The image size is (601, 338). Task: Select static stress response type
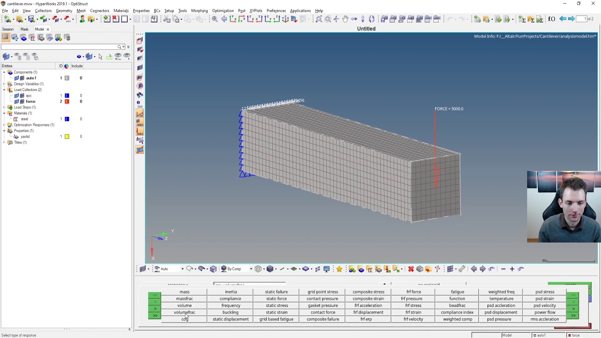click(x=277, y=306)
